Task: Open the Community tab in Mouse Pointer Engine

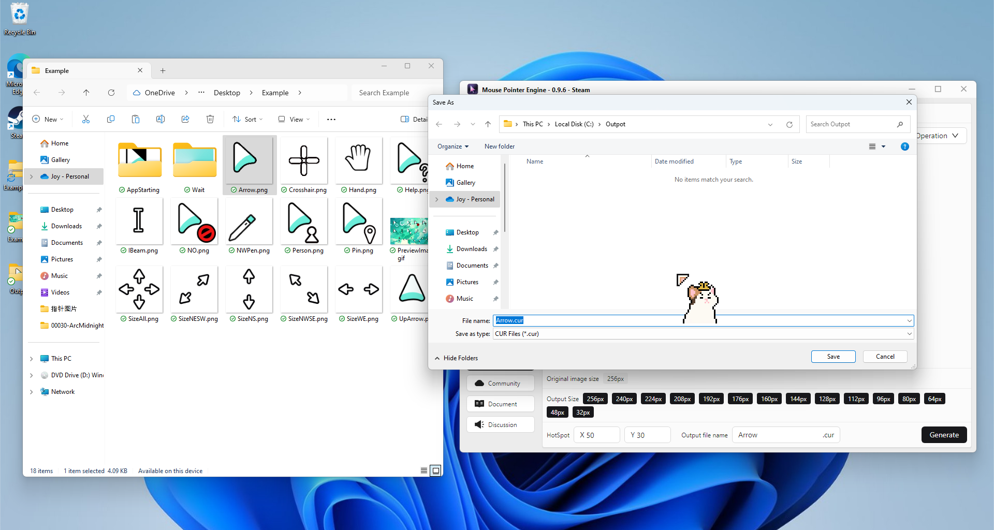Action: pos(500,384)
